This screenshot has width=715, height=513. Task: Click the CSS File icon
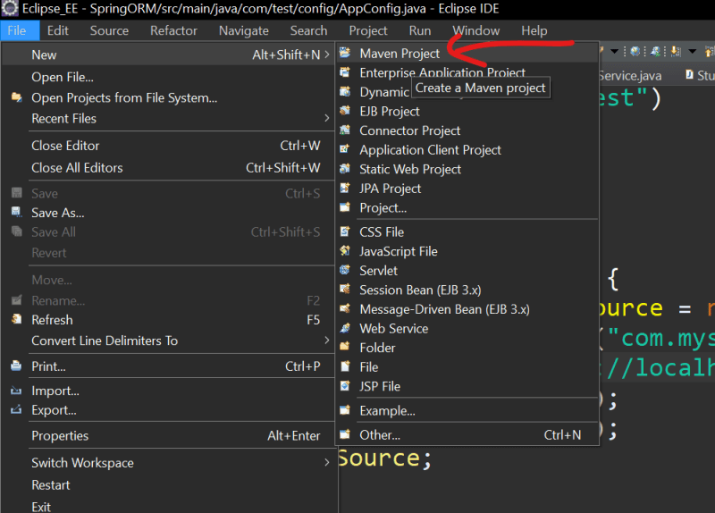click(x=345, y=231)
